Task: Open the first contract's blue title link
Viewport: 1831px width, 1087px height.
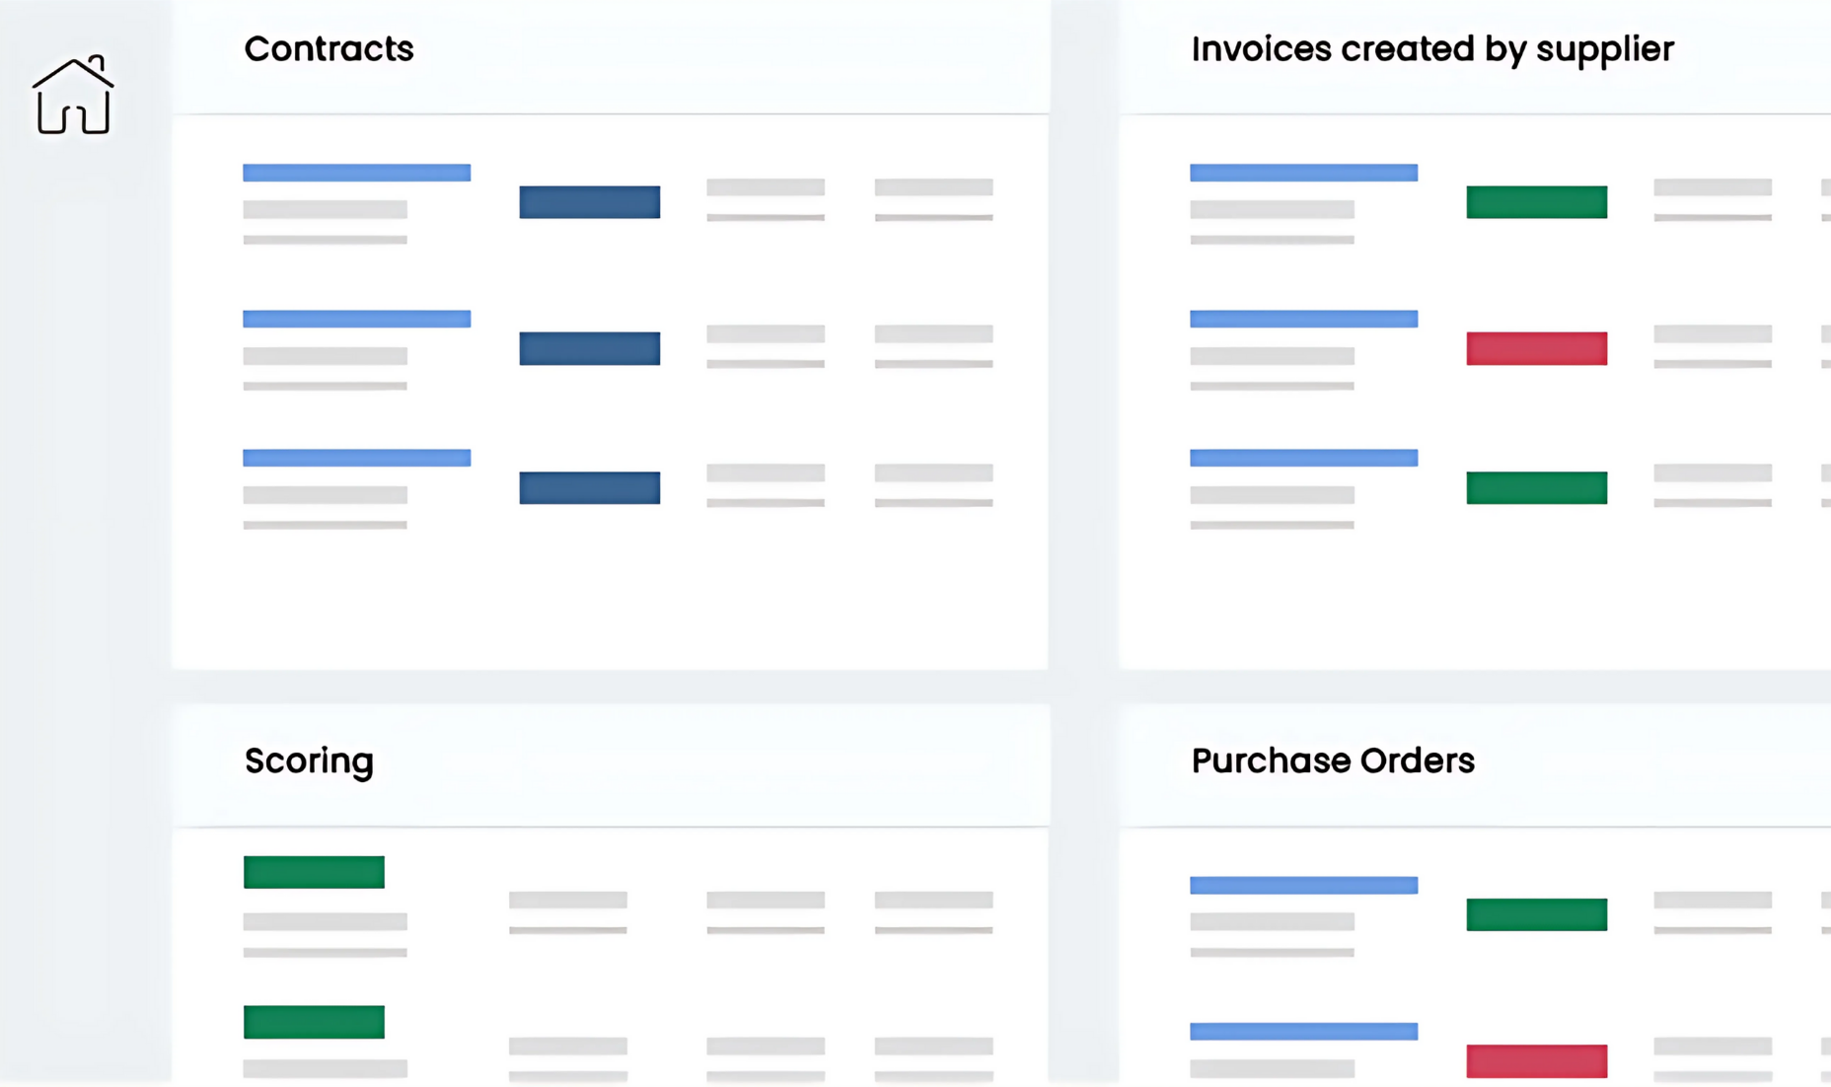Action: point(356,173)
